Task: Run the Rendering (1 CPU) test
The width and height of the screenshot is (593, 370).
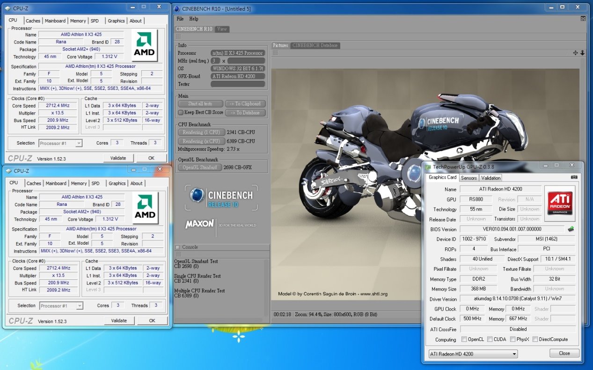Action: pyautogui.click(x=201, y=132)
